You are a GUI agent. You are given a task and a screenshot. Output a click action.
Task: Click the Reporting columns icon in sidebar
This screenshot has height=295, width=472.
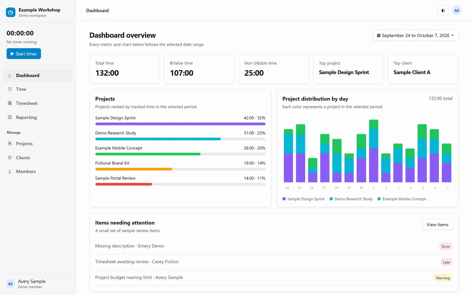click(10, 117)
